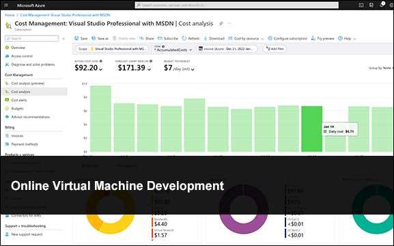Select Cost analysis in sidebar
The width and height of the screenshot is (394, 246).
34,92
